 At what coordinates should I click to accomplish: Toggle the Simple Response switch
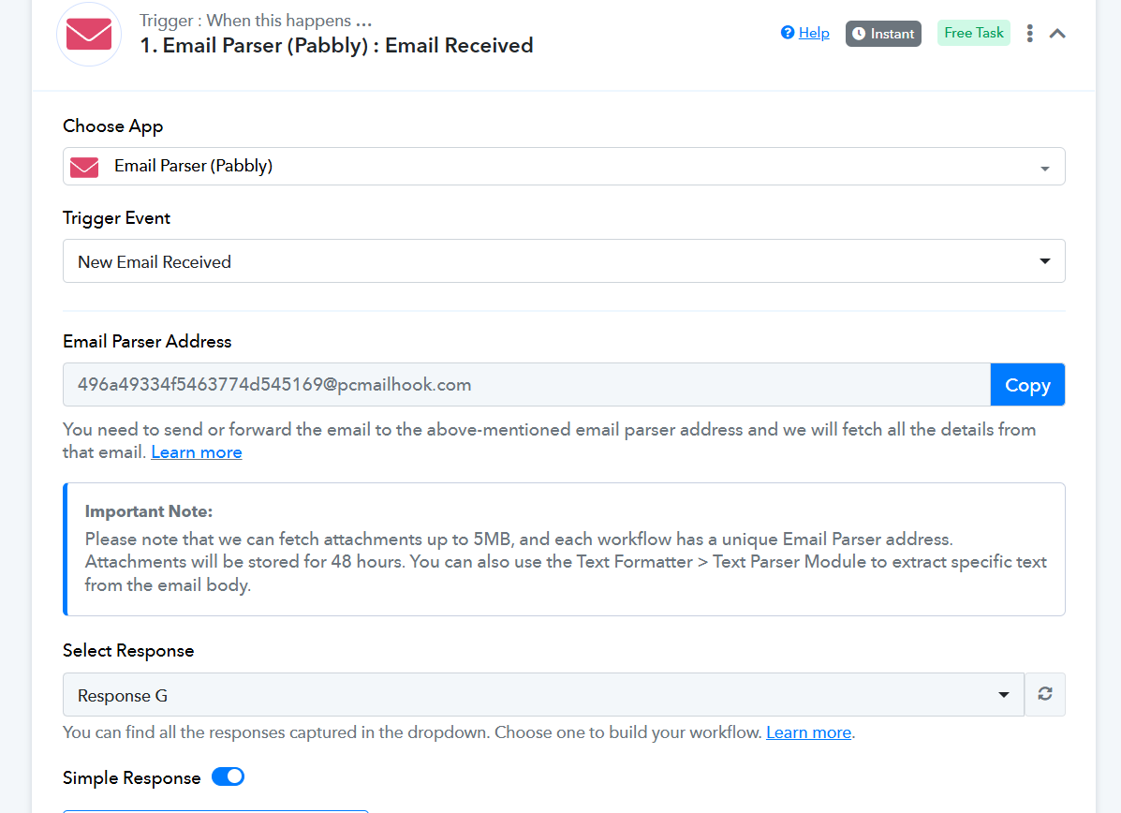pos(229,776)
